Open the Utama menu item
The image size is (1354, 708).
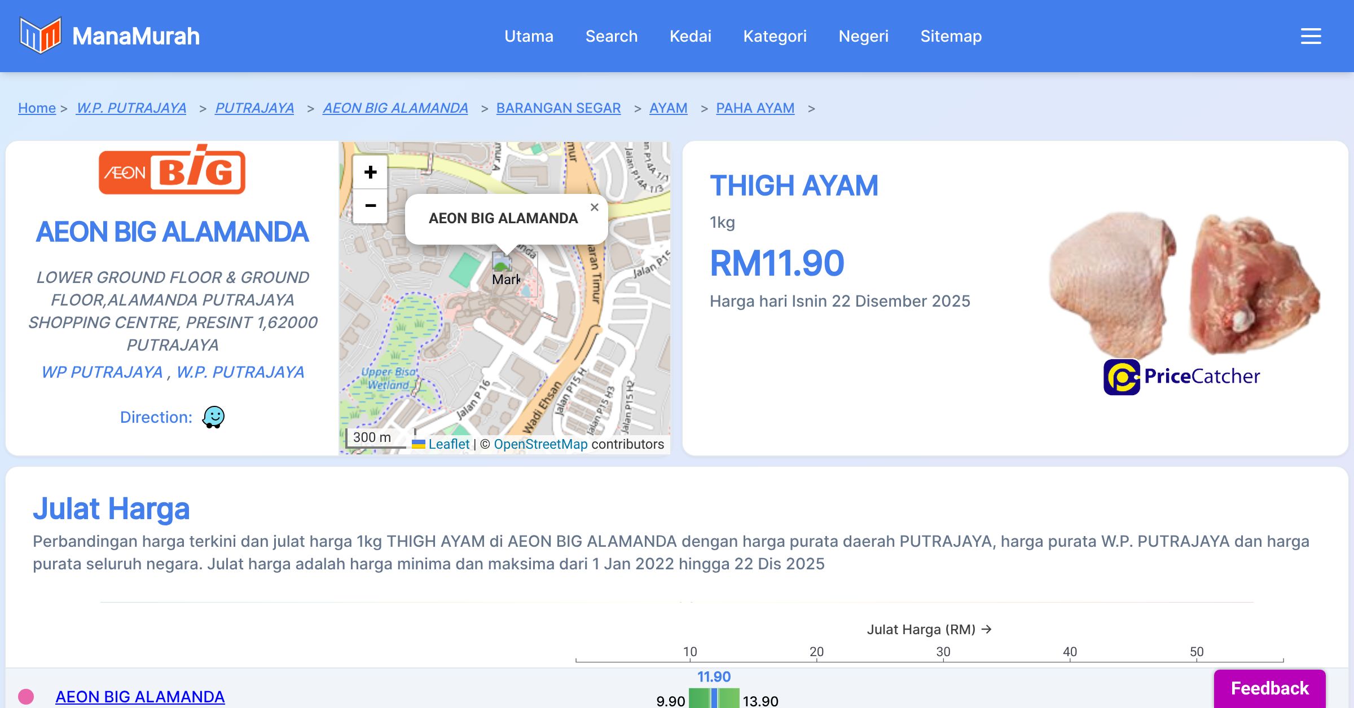pyautogui.click(x=529, y=36)
